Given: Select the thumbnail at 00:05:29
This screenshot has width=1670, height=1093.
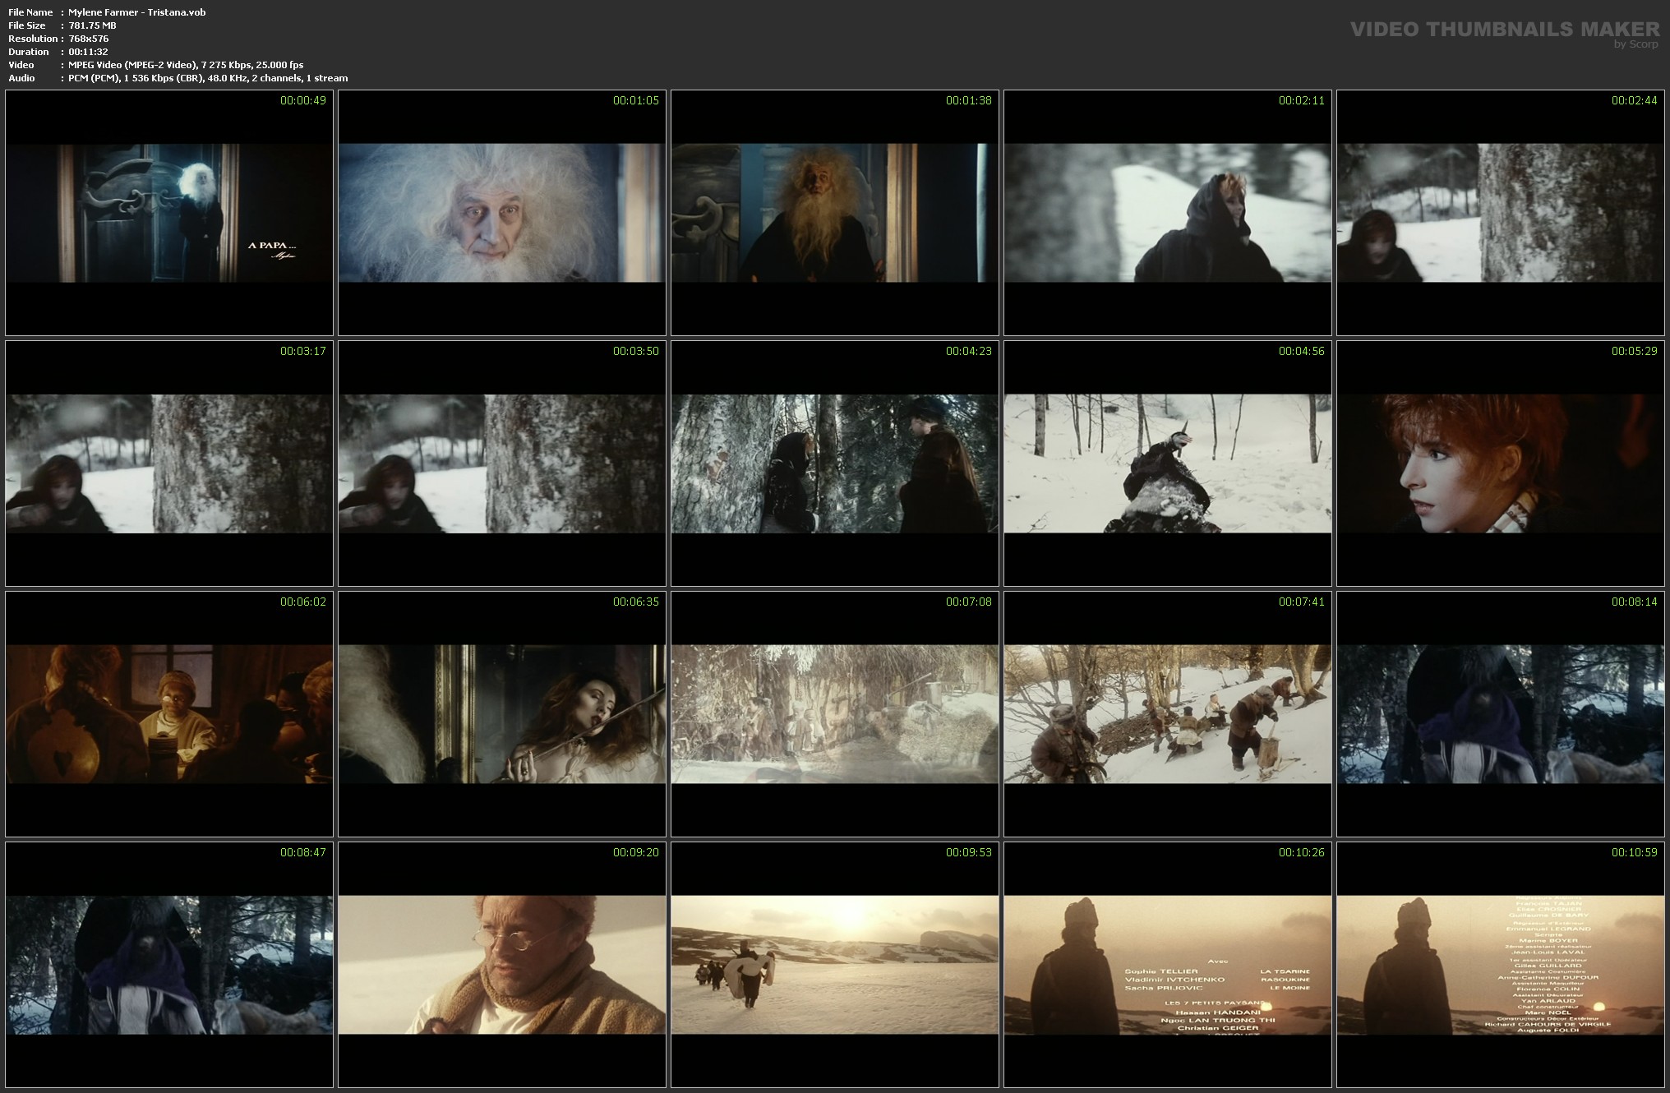Looking at the screenshot, I should coord(1501,463).
